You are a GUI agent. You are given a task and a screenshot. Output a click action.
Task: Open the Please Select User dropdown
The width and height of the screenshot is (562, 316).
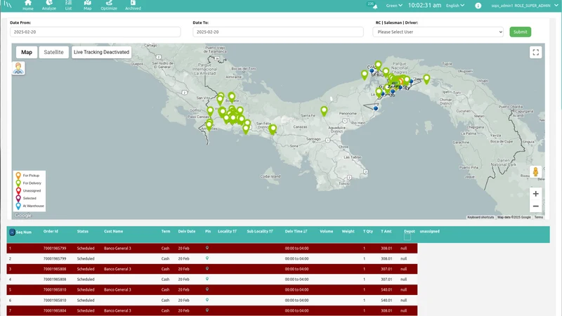(438, 32)
